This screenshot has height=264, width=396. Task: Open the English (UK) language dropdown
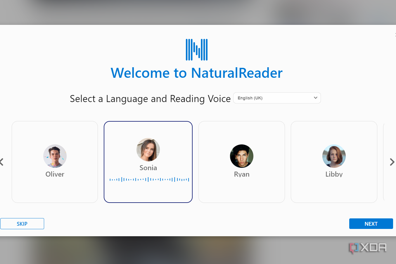[277, 98]
